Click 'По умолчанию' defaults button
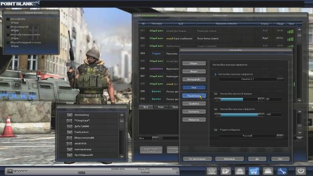Viewport: 313px width, 176px height. point(197,159)
